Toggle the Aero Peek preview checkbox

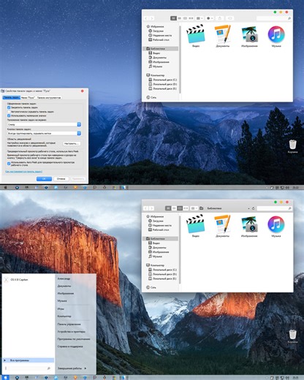click(9, 164)
